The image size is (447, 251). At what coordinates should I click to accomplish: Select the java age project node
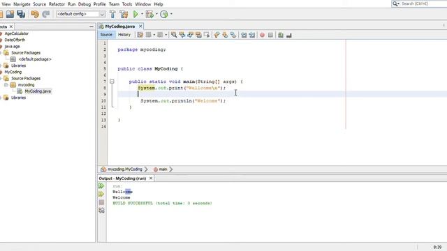pos(13,47)
